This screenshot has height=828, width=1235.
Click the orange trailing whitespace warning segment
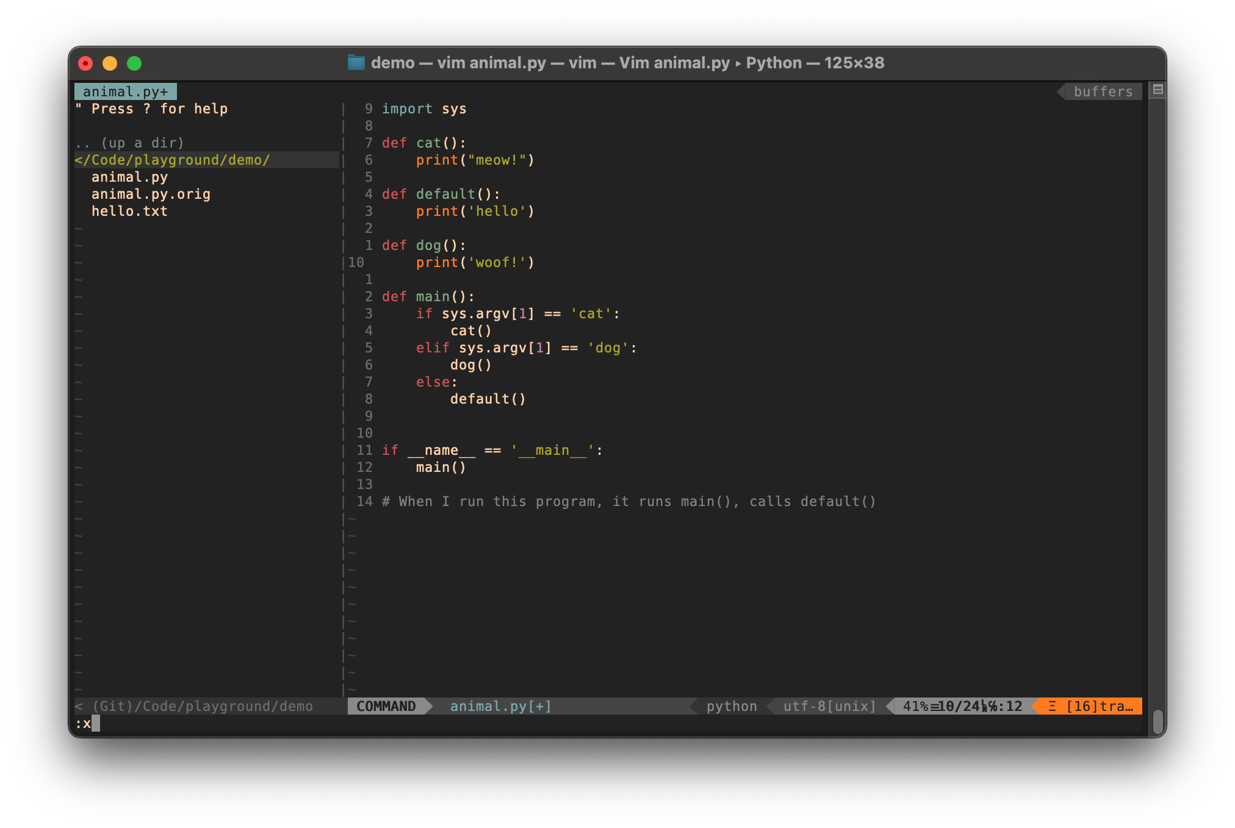click(1089, 706)
